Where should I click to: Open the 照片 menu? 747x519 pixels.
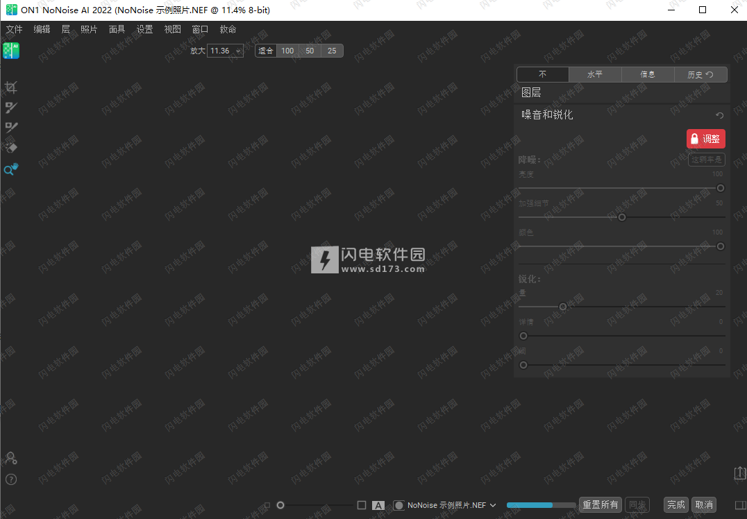pyautogui.click(x=89, y=29)
